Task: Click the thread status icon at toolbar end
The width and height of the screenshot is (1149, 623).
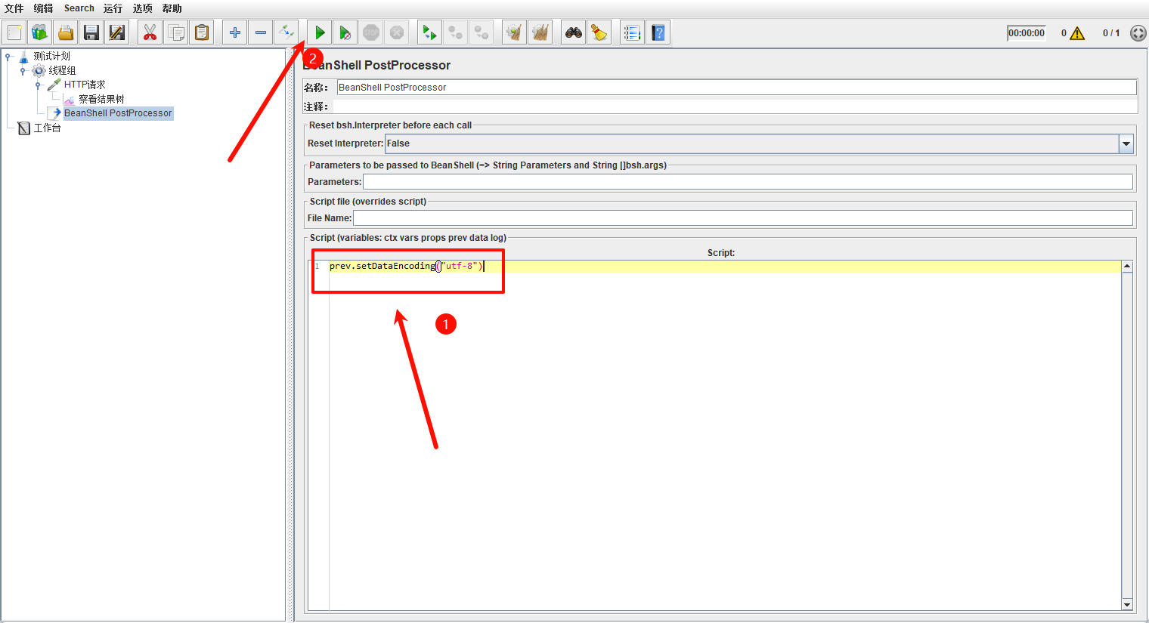Action: [1138, 33]
